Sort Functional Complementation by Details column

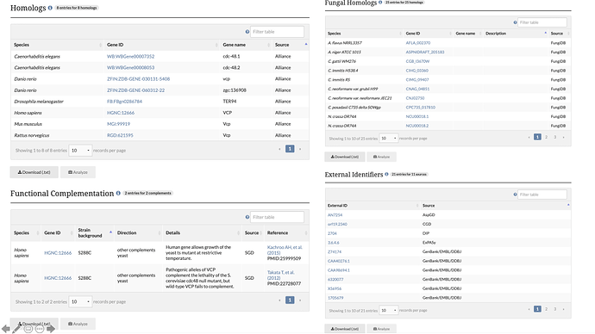click(x=203, y=233)
